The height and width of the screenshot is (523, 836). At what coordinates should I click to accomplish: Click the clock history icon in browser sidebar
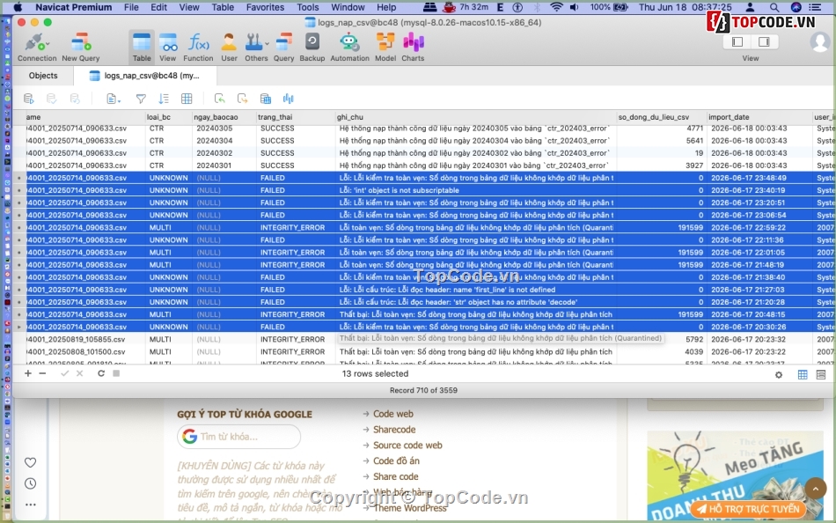tap(31, 483)
